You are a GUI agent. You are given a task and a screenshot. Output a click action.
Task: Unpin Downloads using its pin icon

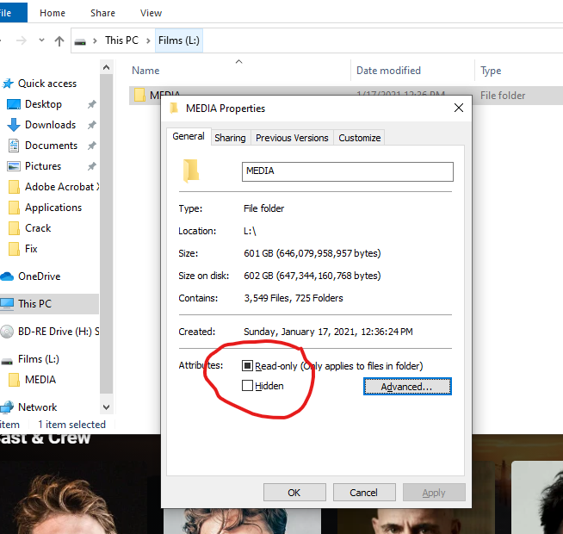coord(92,125)
